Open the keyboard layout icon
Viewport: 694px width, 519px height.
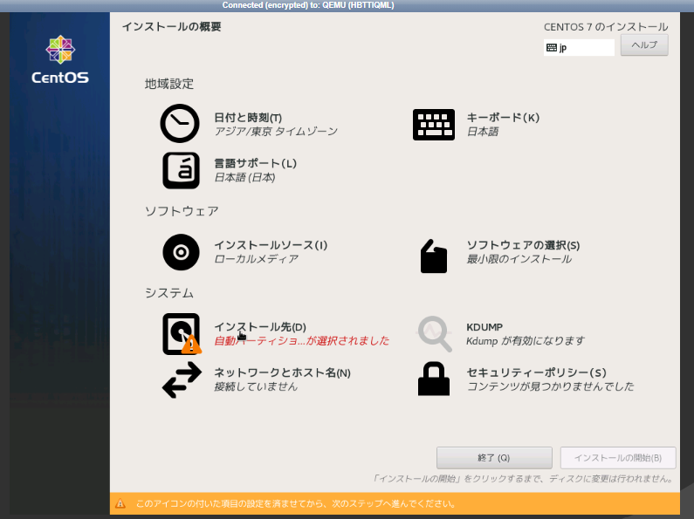click(x=433, y=125)
